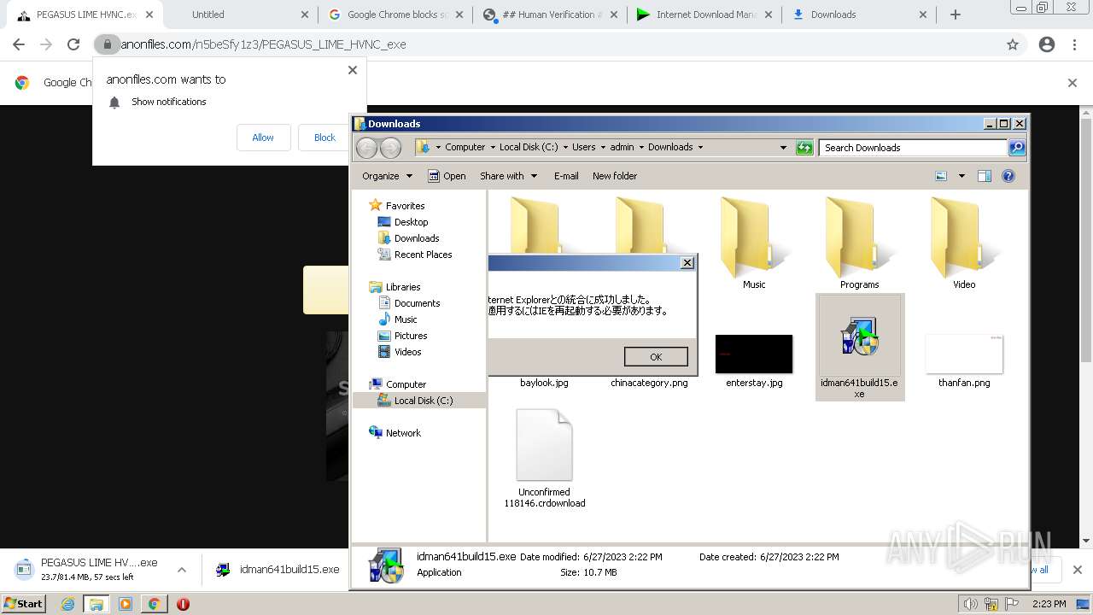Click Users in the breadcrumb path

click(x=583, y=147)
